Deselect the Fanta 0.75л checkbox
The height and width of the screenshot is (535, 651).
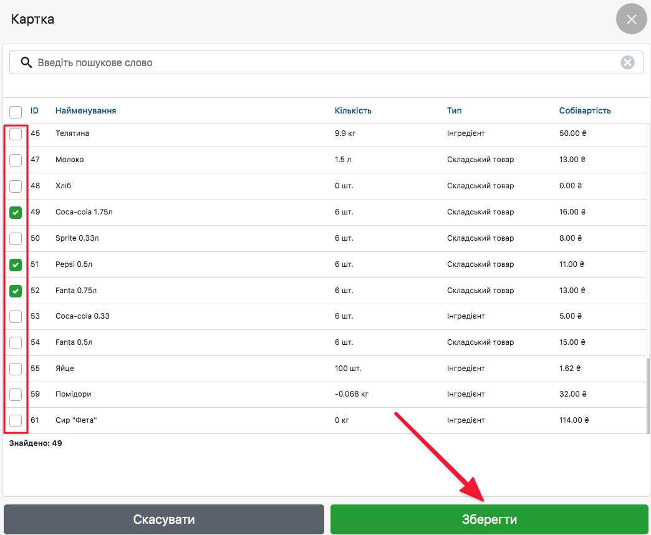click(16, 291)
